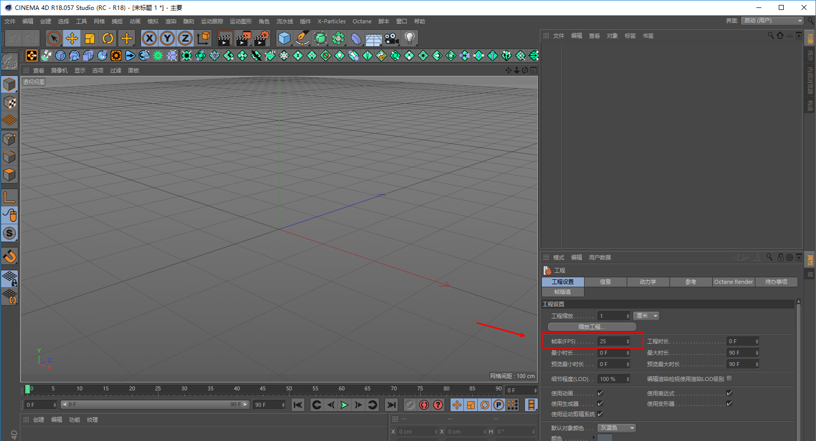816x441 pixels.
Task: Toggle the 使用变形器 checkbox
Action: [x=729, y=403]
